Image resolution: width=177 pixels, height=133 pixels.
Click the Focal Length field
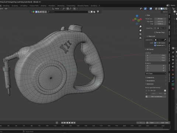point(160,19)
